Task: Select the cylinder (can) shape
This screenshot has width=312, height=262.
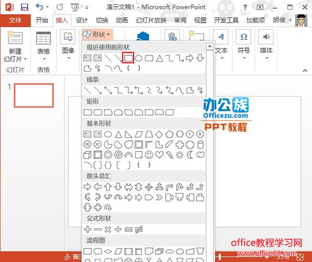Action: 200,145
